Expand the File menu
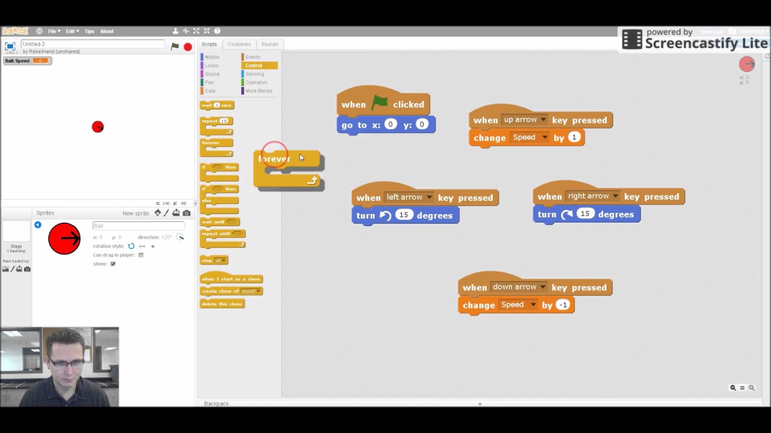771x433 pixels. [x=54, y=31]
